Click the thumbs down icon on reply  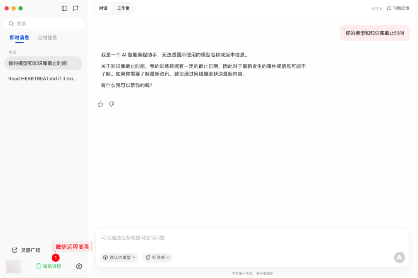(x=111, y=104)
